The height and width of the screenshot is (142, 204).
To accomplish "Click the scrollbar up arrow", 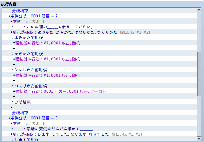I will (199, 10).
